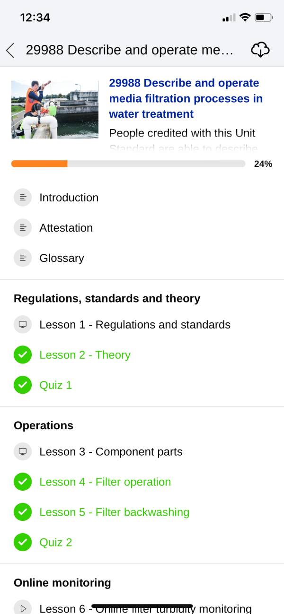Click the orange course progress bar

click(x=128, y=164)
